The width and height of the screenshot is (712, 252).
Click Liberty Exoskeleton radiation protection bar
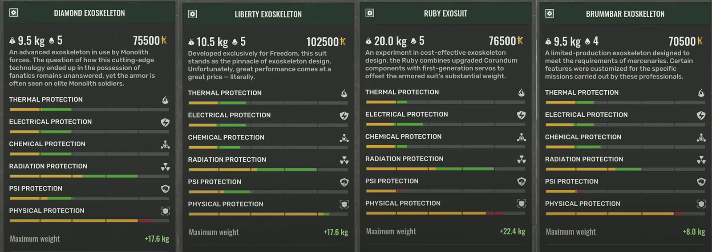pos(268,169)
